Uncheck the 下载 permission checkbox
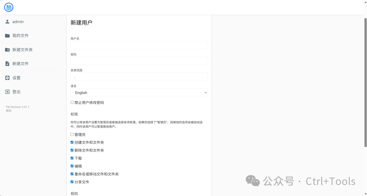This screenshot has height=196, width=367. (72, 158)
